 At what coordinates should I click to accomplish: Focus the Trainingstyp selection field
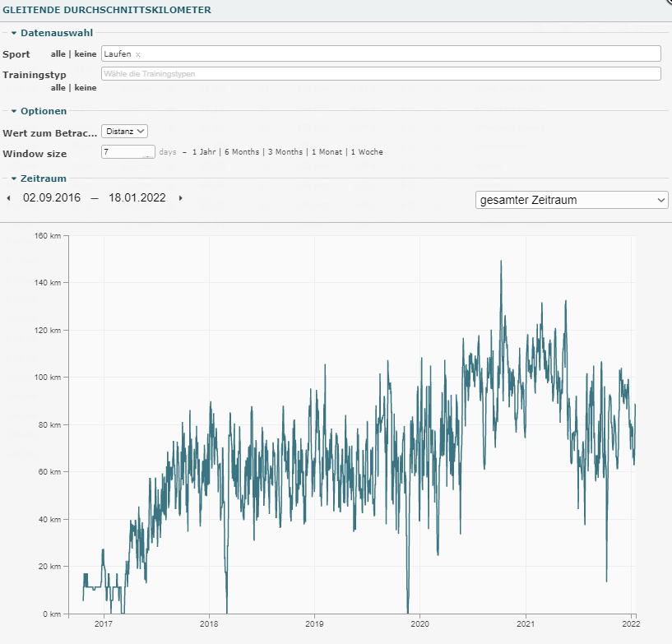pos(381,74)
